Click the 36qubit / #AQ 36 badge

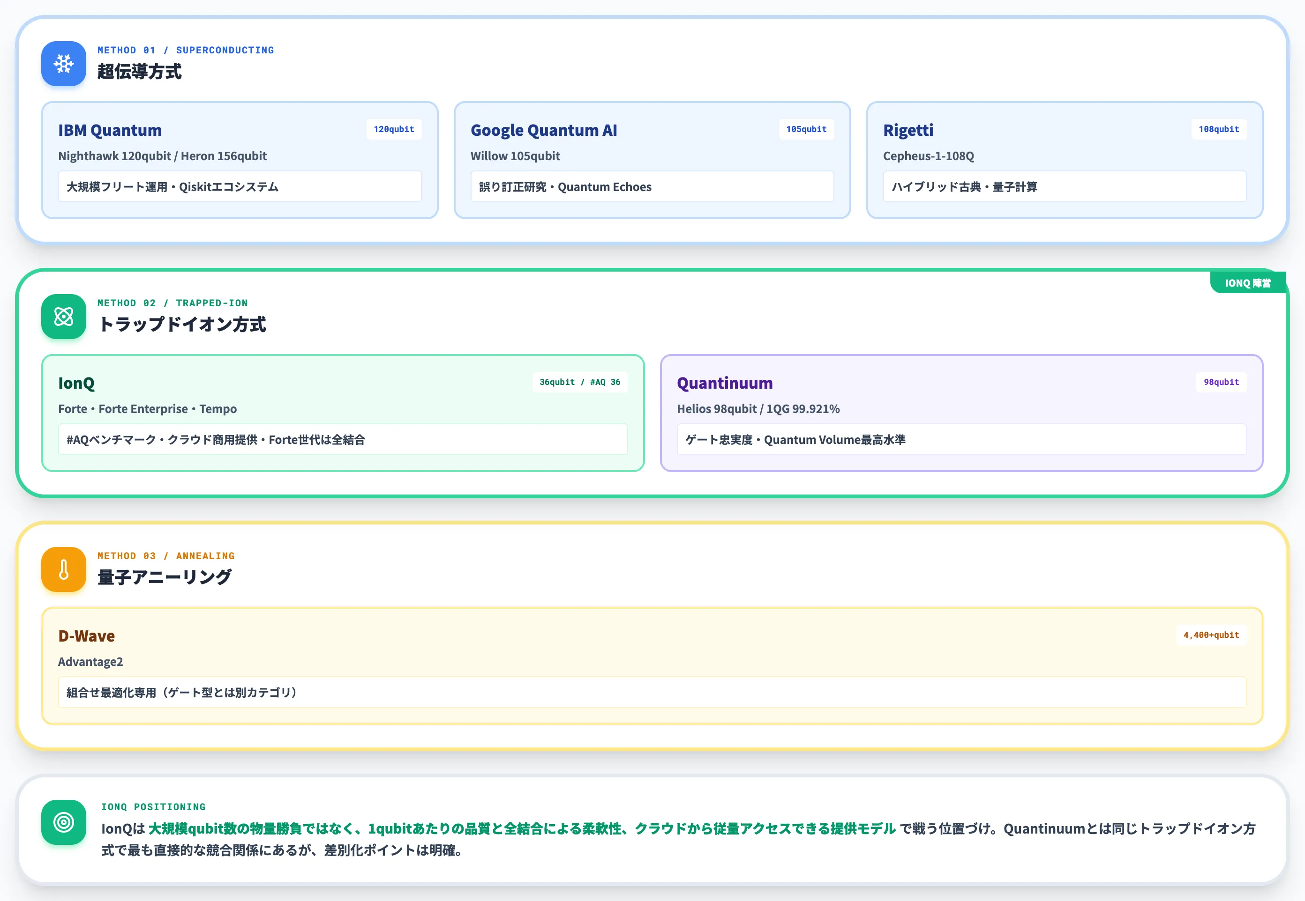coord(580,382)
